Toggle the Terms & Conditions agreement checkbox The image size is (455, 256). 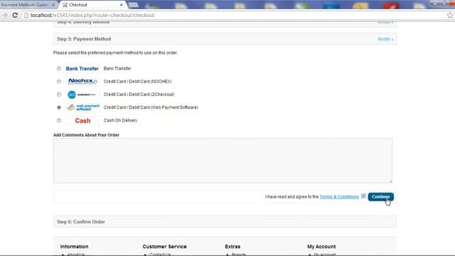(363, 196)
